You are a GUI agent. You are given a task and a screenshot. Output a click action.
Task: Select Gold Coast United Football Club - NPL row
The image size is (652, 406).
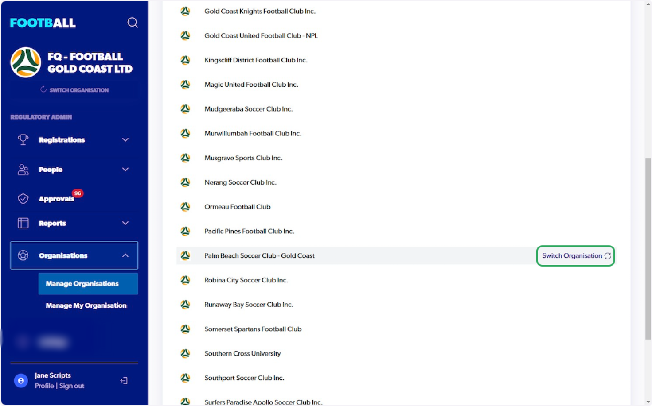point(396,35)
